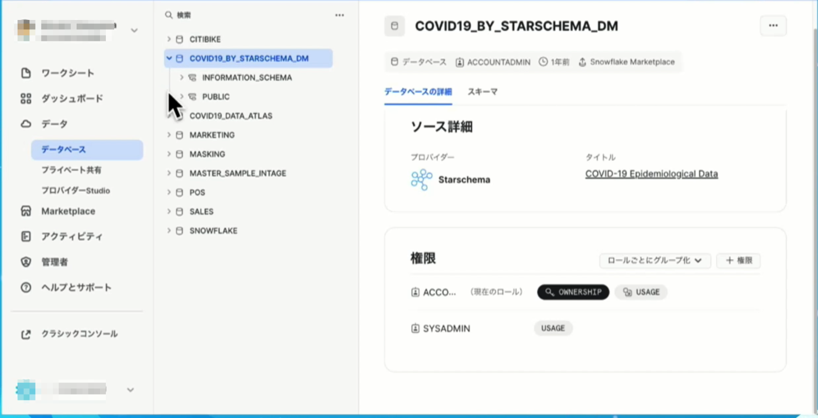Switch to スキーマ tab
The width and height of the screenshot is (818, 418).
coord(482,92)
